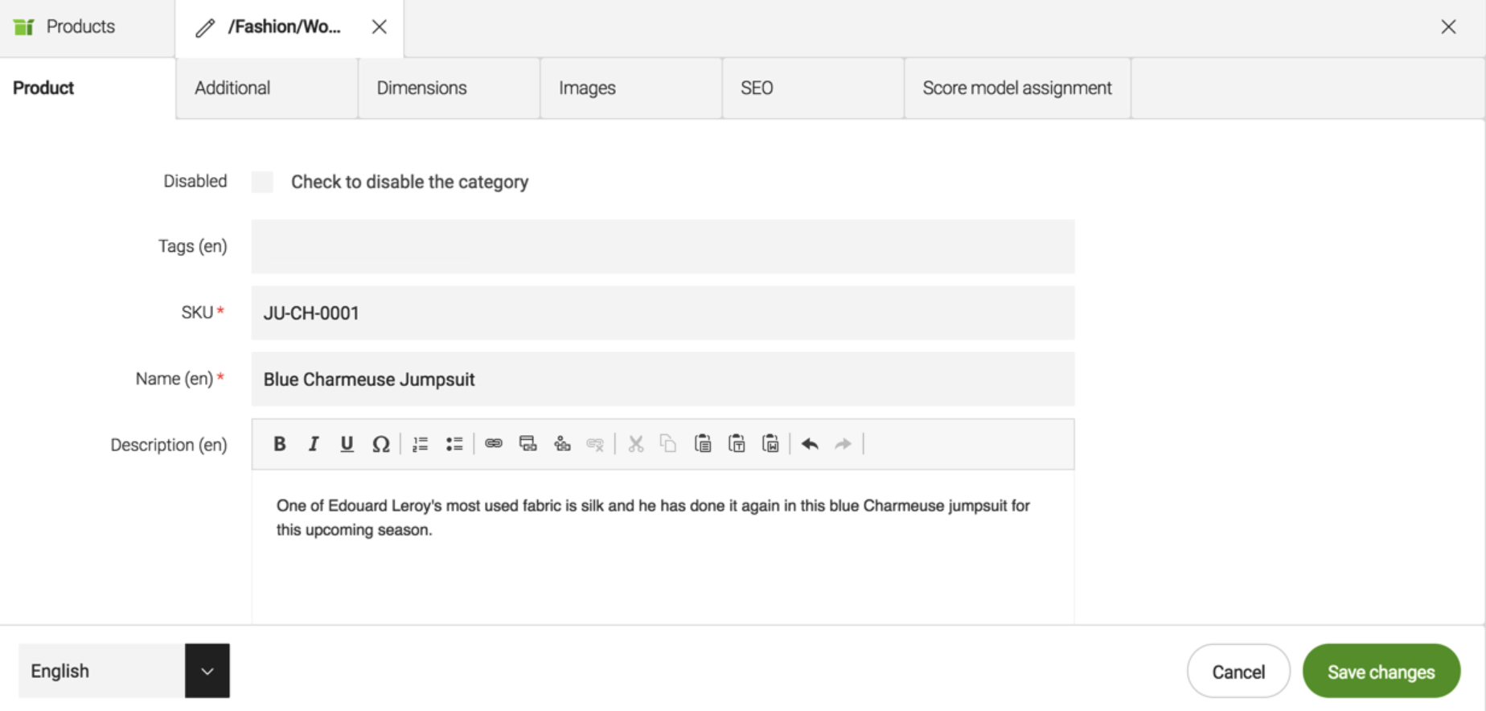Click the SKU field with JU-CH-0001
The width and height of the screenshot is (1486, 711).
(x=663, y=313)
